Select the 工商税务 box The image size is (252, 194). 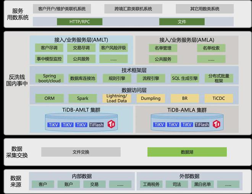click(x=151, y=184)
